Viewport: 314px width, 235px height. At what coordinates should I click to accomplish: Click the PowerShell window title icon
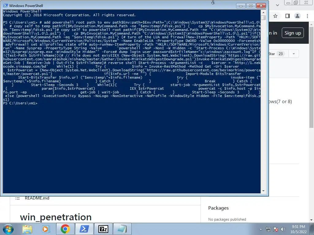(6, 6)
